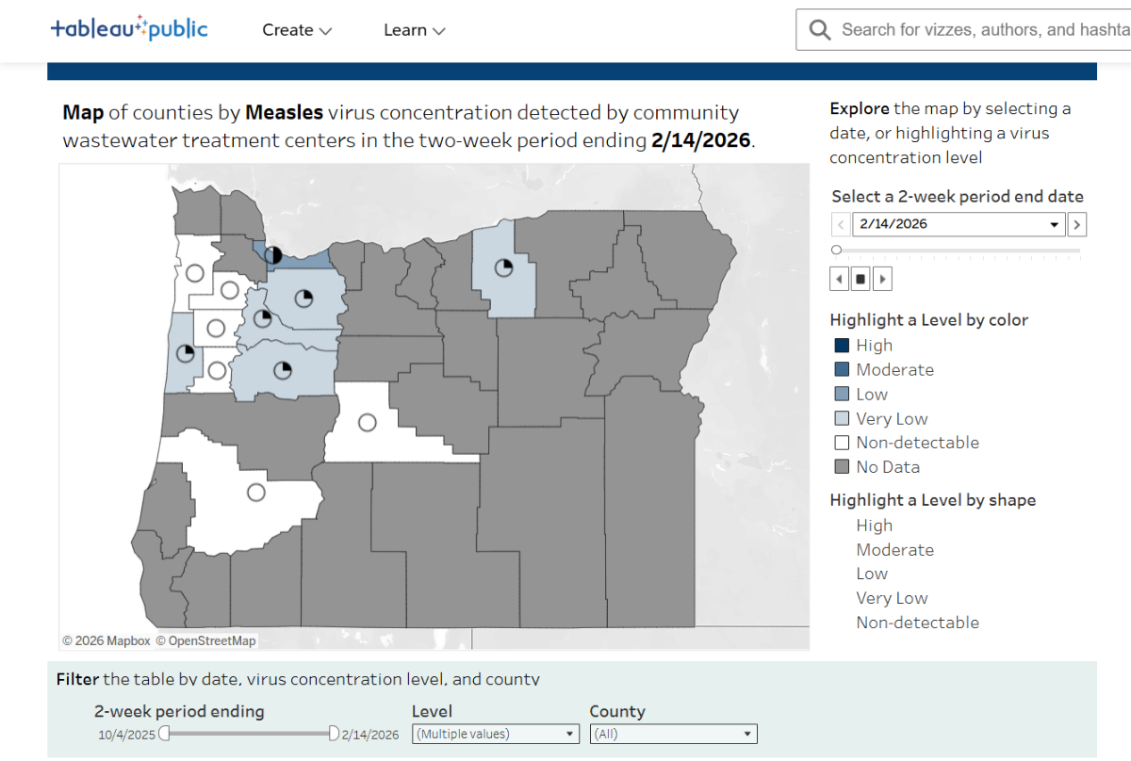
Task: Advance to the next period with the right chevron
Action: point(1076,224)
